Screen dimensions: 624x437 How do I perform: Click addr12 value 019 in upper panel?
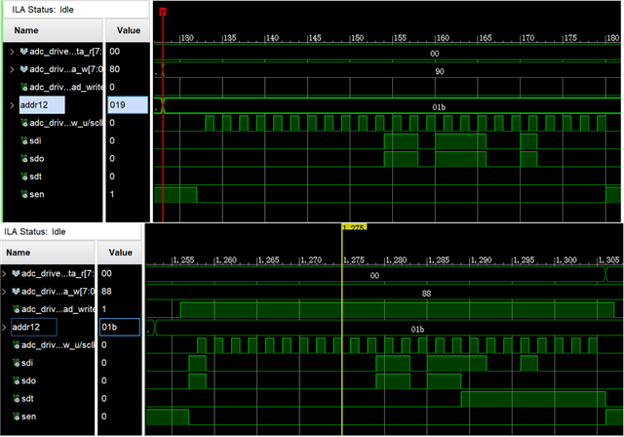128,105
